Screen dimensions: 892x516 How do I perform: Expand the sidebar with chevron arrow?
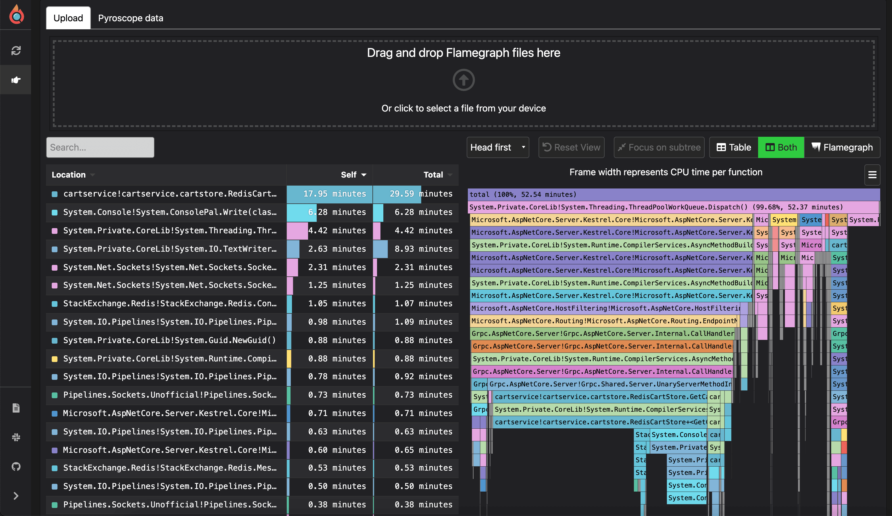pyautogui.click(x=16, y=496)
